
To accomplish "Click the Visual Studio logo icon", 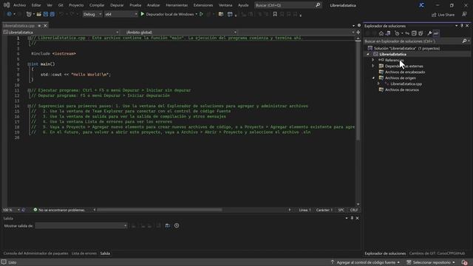I will coord(7,5).
